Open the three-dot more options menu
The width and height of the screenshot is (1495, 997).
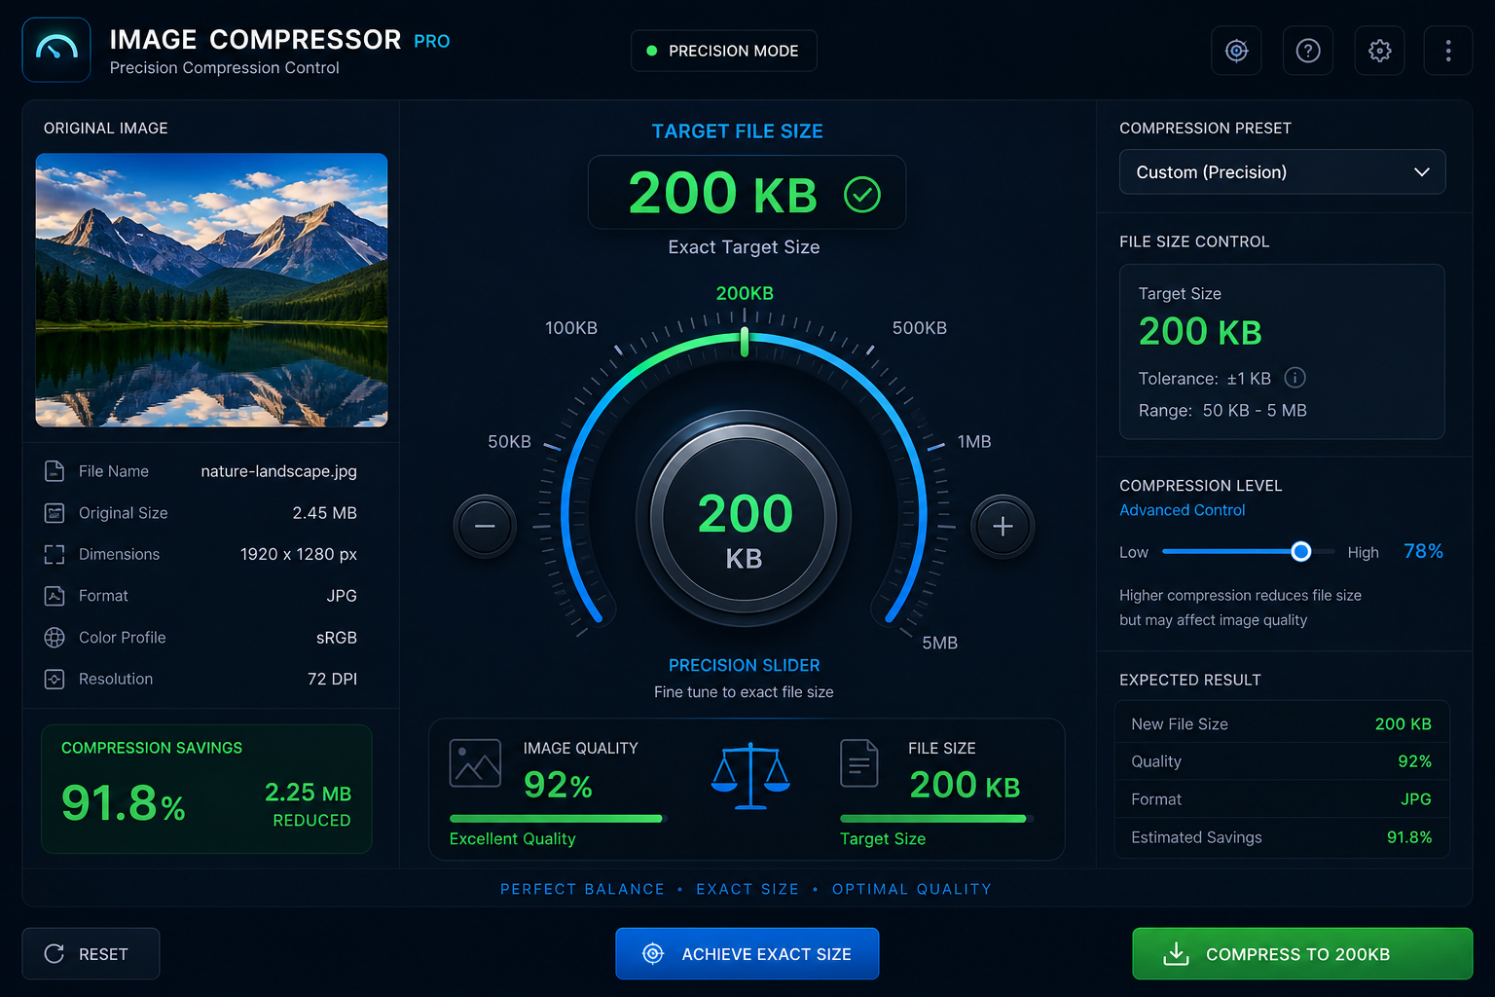tap(1448, 51)
